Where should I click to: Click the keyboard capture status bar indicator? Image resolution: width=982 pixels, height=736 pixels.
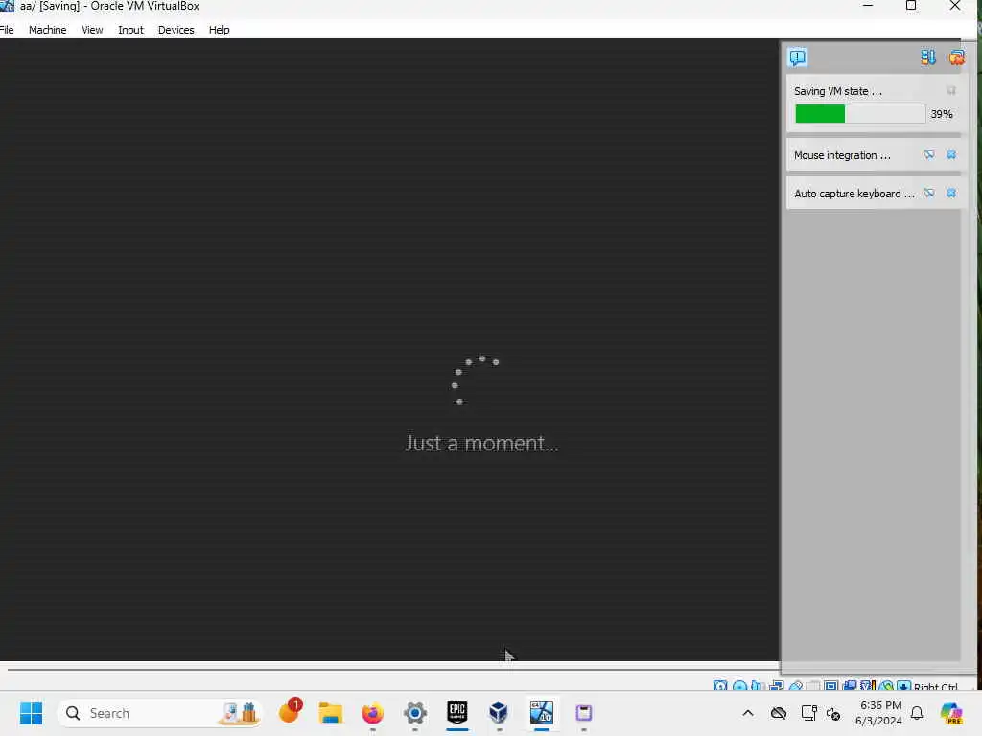(x=903, y=686)
